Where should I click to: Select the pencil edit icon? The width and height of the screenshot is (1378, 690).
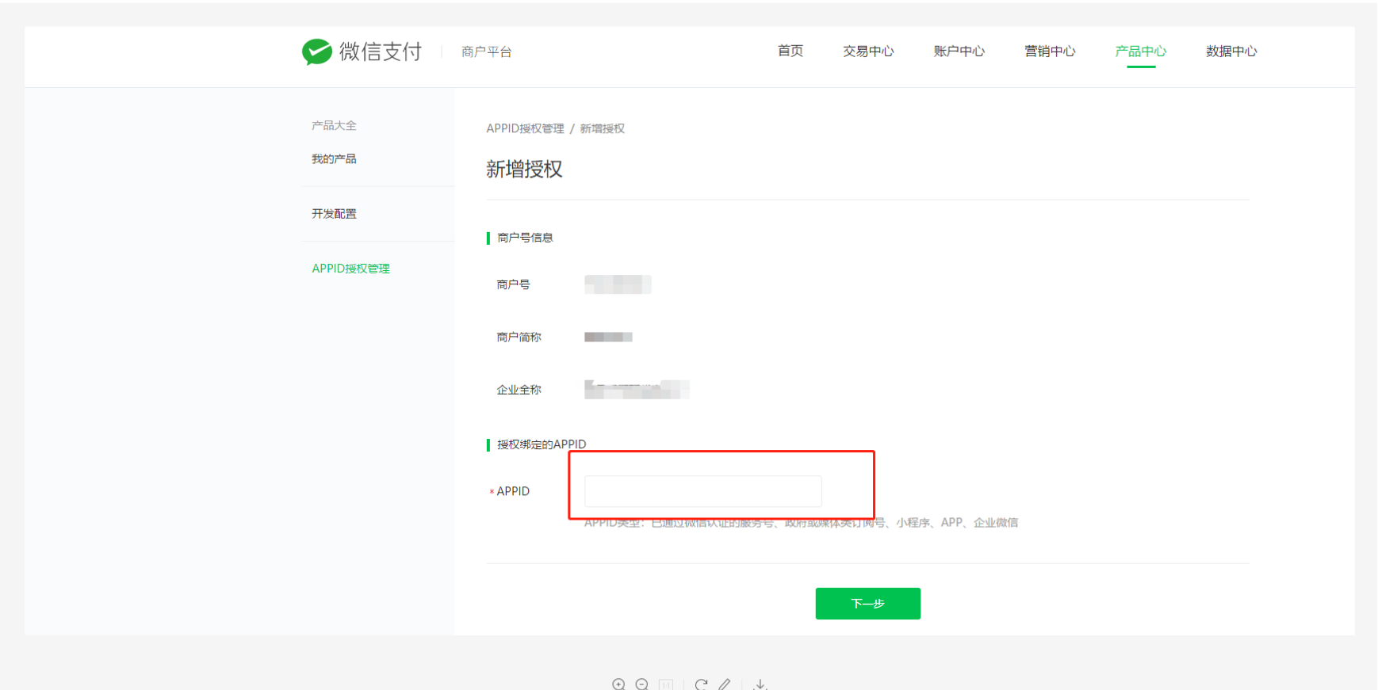click(x=725, y=684)
